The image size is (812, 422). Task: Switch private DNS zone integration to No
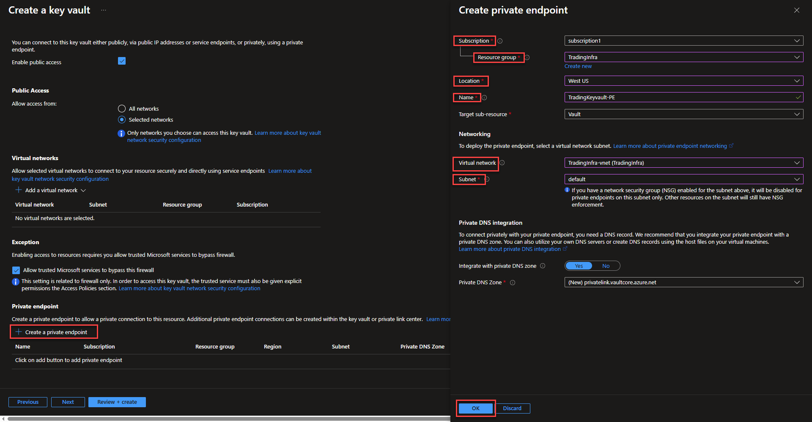coord(606,266)
